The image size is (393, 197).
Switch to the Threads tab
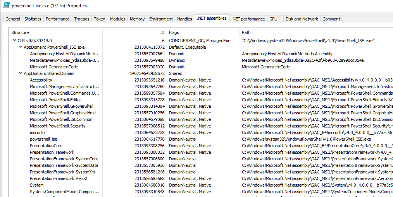(82, 19)
